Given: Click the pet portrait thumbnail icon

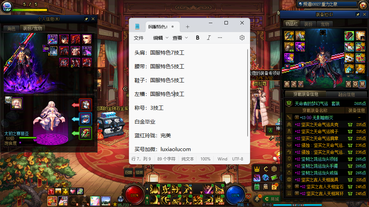Looking at the screenshot, I should [17, 102].
